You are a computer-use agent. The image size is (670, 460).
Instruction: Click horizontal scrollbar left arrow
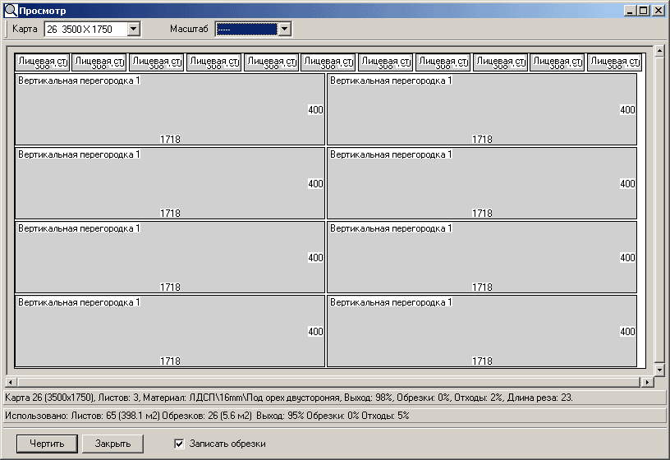pos(11,382)
